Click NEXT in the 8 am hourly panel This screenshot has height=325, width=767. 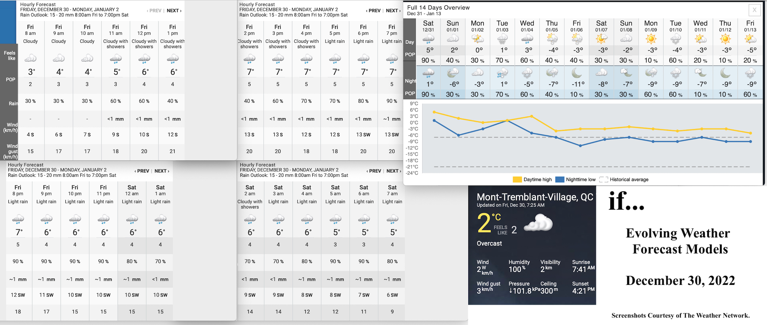tap(174, 11)
